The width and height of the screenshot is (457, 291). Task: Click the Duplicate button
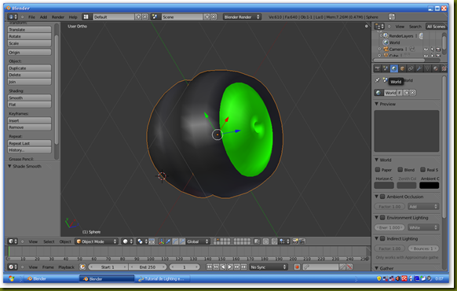(x=29, y=68)
